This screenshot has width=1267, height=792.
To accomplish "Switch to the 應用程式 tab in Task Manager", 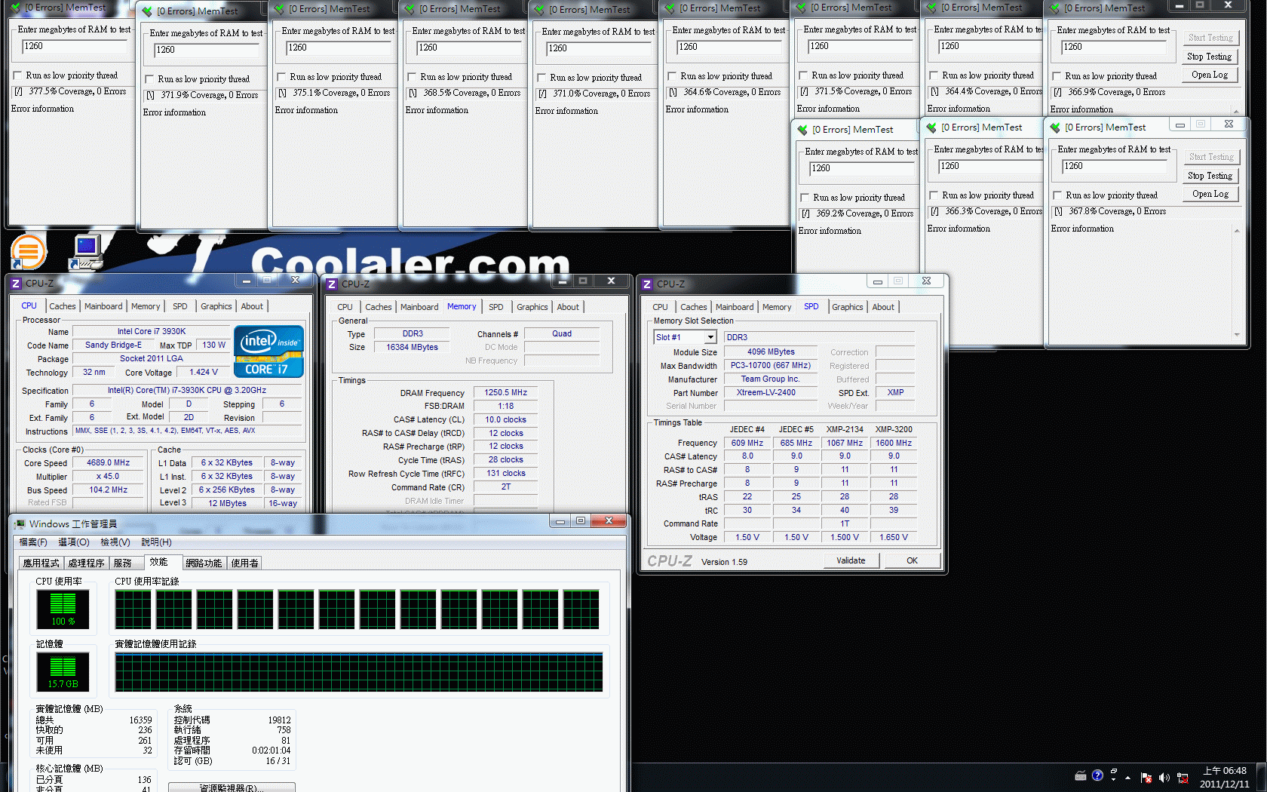I will point(41,563).
